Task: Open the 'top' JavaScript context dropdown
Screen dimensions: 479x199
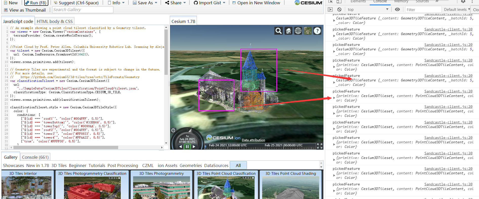Action: 368,9
